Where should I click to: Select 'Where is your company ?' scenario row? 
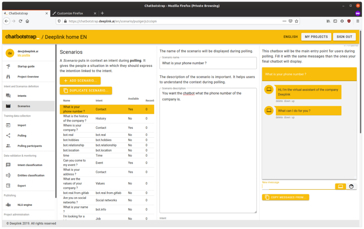[107, 128]
